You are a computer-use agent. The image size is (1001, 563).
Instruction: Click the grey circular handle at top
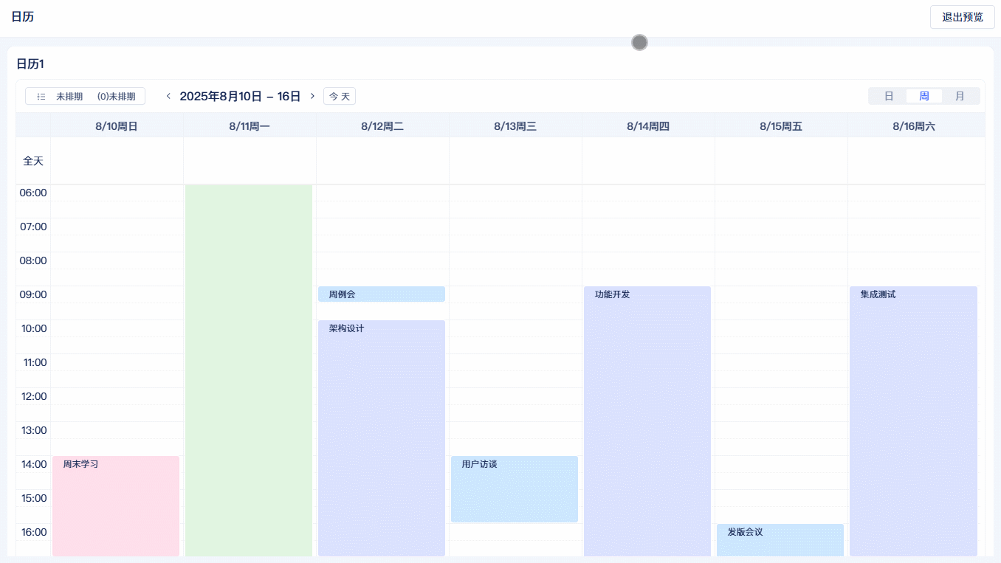639,43
